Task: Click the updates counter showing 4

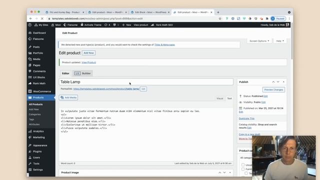Action: 107,25
